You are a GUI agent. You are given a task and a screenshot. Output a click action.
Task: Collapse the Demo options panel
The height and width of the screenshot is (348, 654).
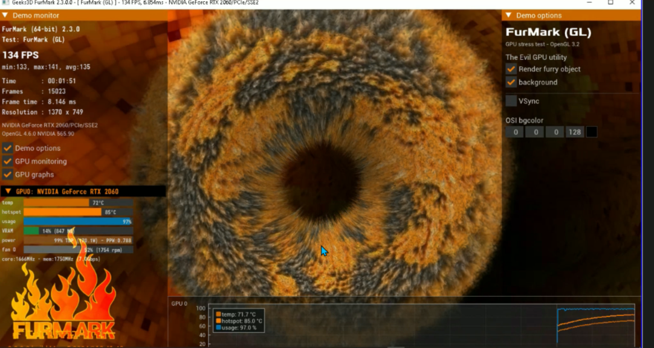508,16
